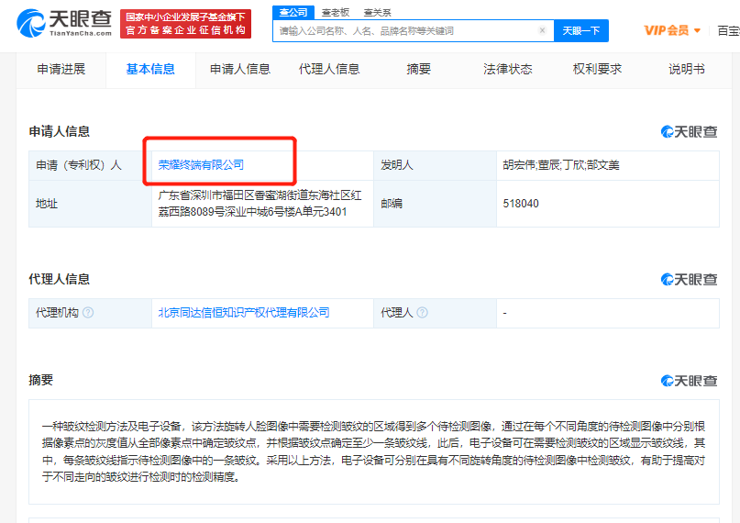This screenshot has width=740, height=523.
Task: Click the 申请人信息 section heading
Action: coord(60,132)
